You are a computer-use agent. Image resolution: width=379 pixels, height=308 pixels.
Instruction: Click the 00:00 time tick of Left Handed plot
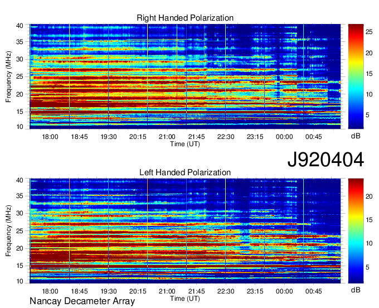coord(284,291)
